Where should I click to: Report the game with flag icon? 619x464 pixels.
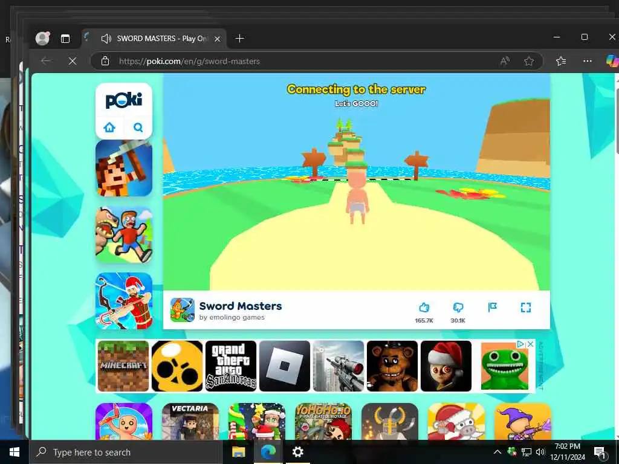point(492,308)
